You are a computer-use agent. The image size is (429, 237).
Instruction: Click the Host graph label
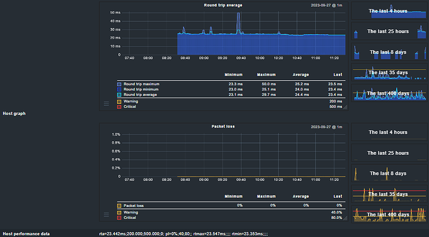tap(14, 114)
